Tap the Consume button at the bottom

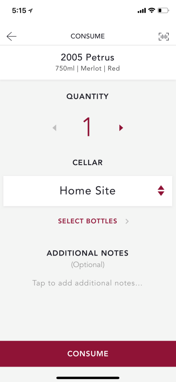point(88,354)
